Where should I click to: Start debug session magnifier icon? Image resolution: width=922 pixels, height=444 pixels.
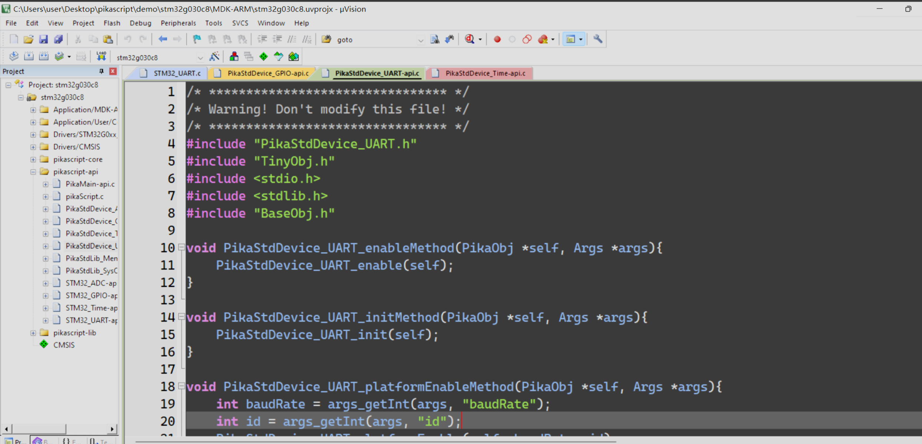[x=470, y=39]
